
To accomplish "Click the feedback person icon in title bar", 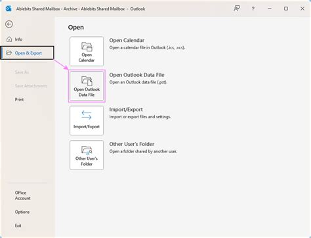I will 237,9.
